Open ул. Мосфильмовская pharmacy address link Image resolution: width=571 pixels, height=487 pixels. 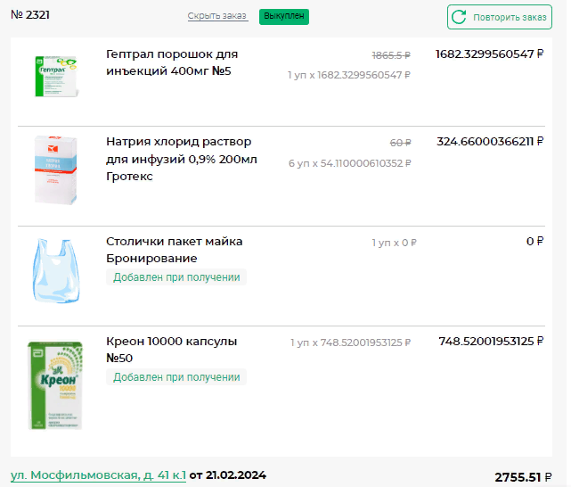(x=98, y=475)
